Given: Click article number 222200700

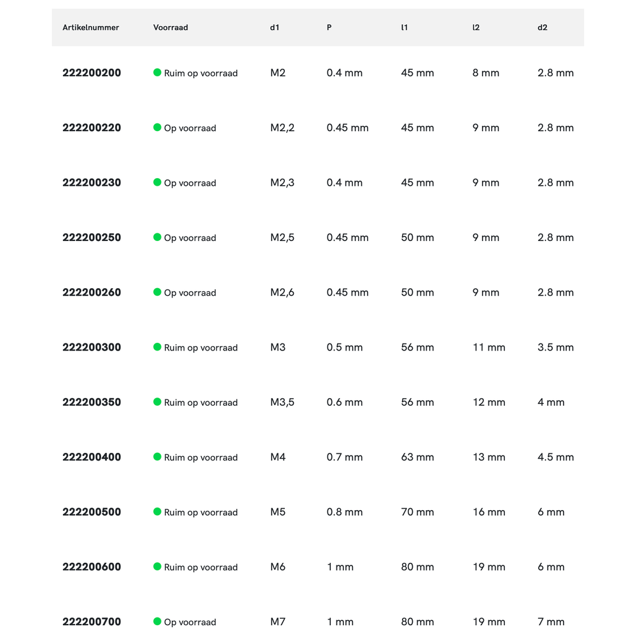Looking at the screenshot, I should tap(92, 621).
